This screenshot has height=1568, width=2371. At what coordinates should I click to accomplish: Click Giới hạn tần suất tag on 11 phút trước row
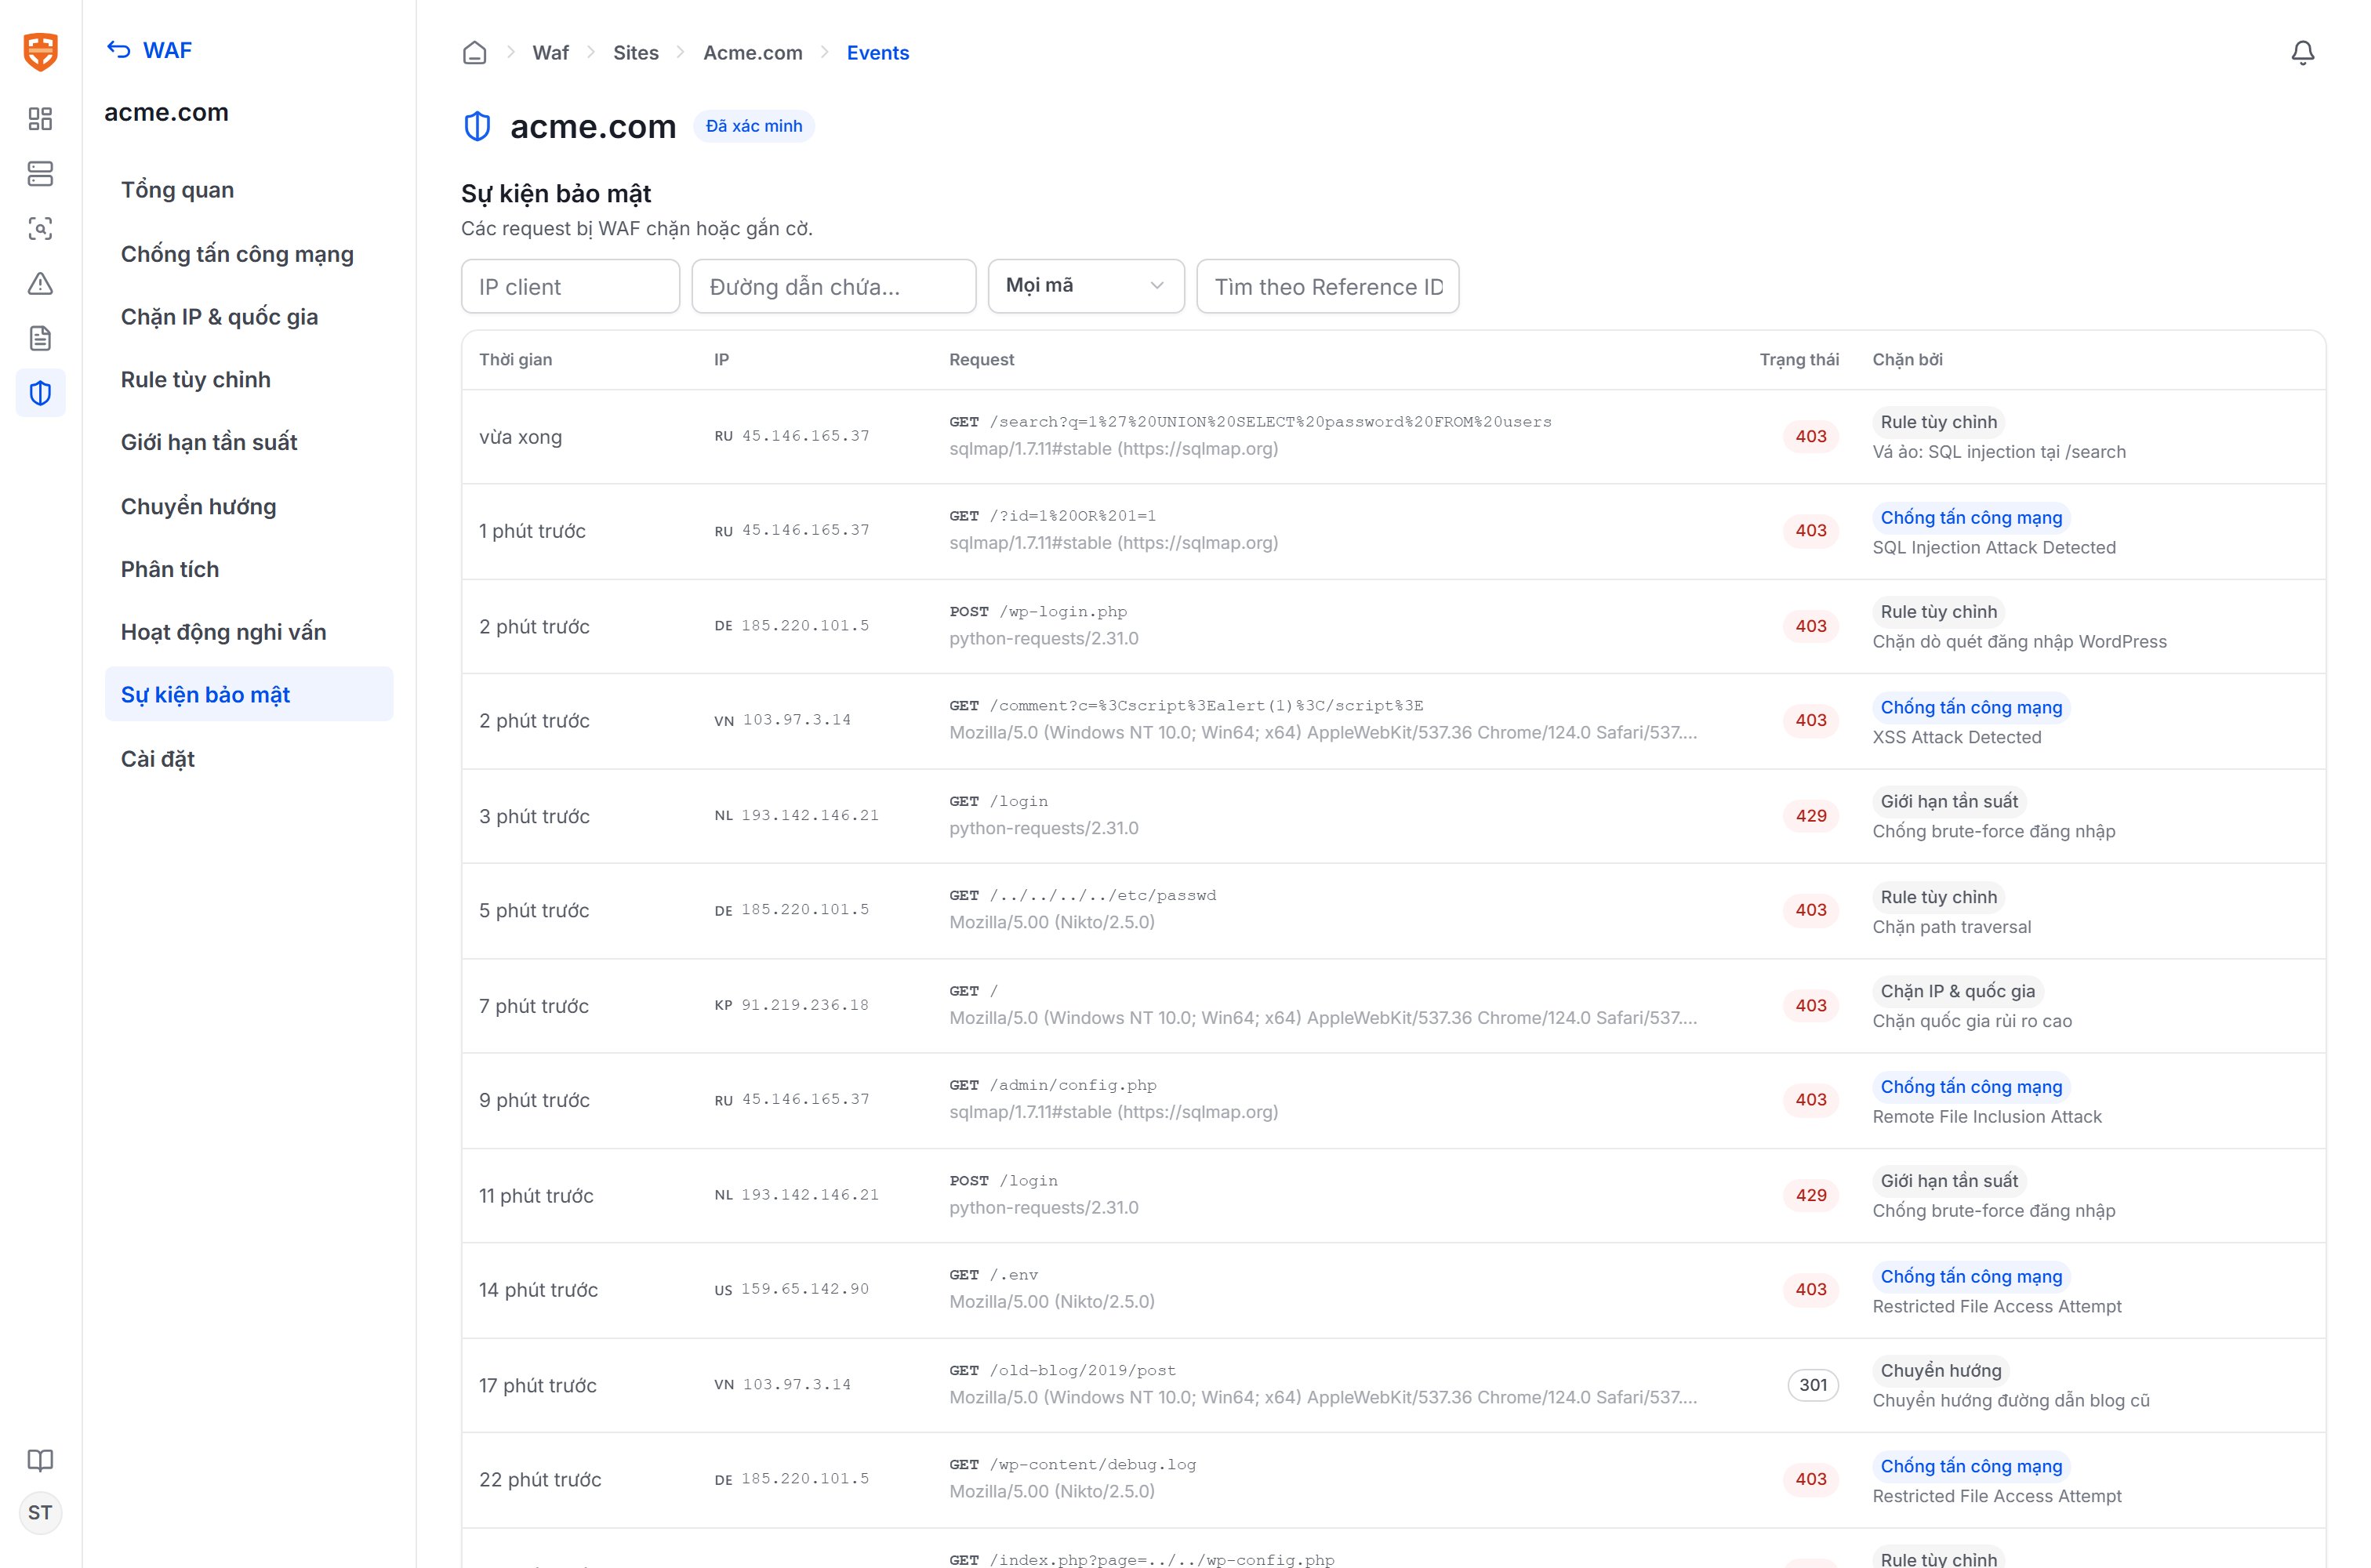[1949, 1181]
